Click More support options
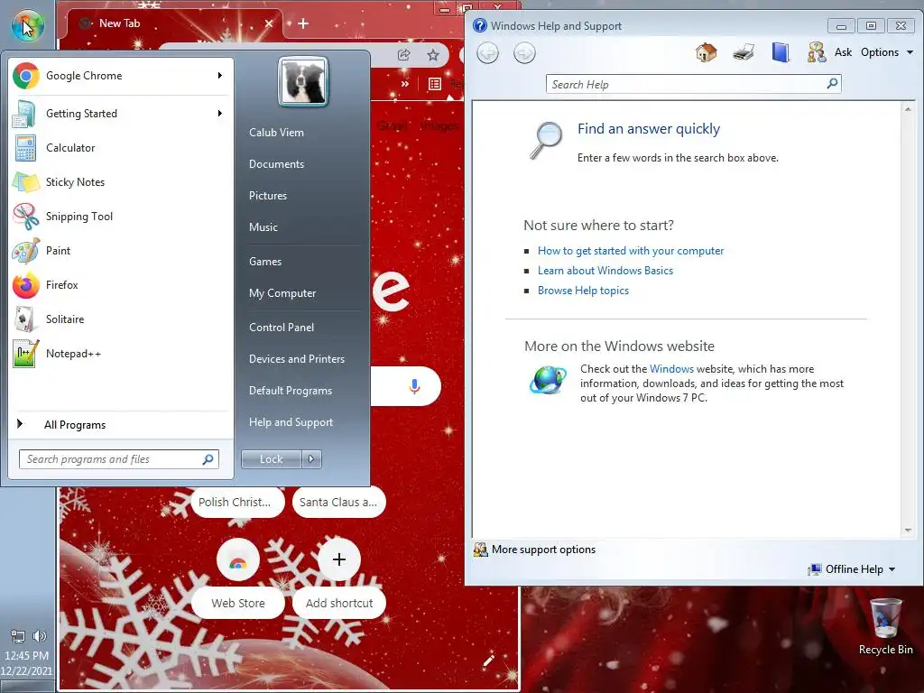Image resolution: width=924 pixels, height=693 pixels. pos(534,550)
